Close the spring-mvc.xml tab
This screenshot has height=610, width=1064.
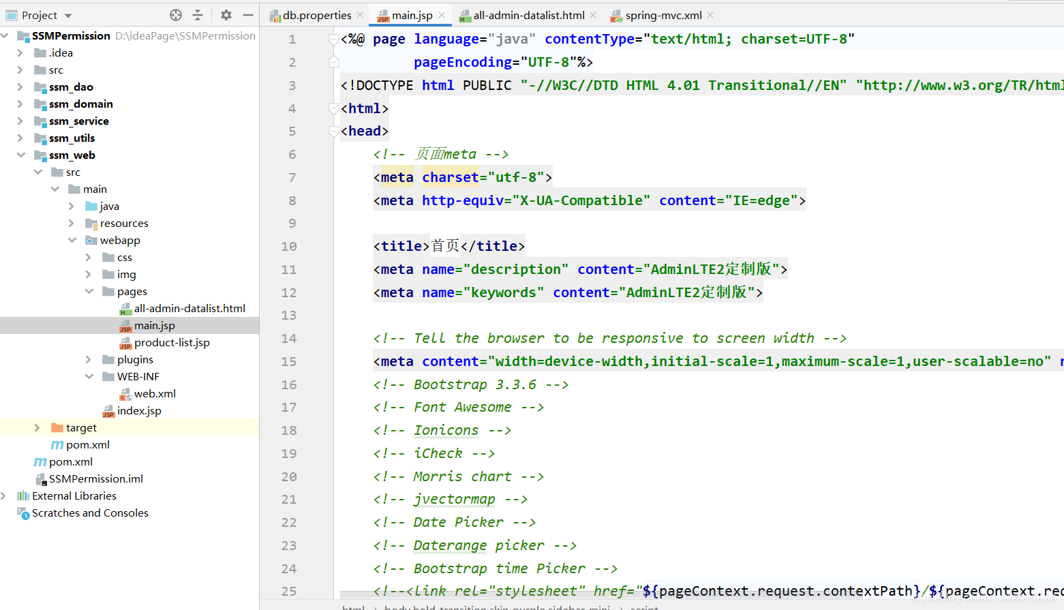pyautogui.click(x=710, y=15)
